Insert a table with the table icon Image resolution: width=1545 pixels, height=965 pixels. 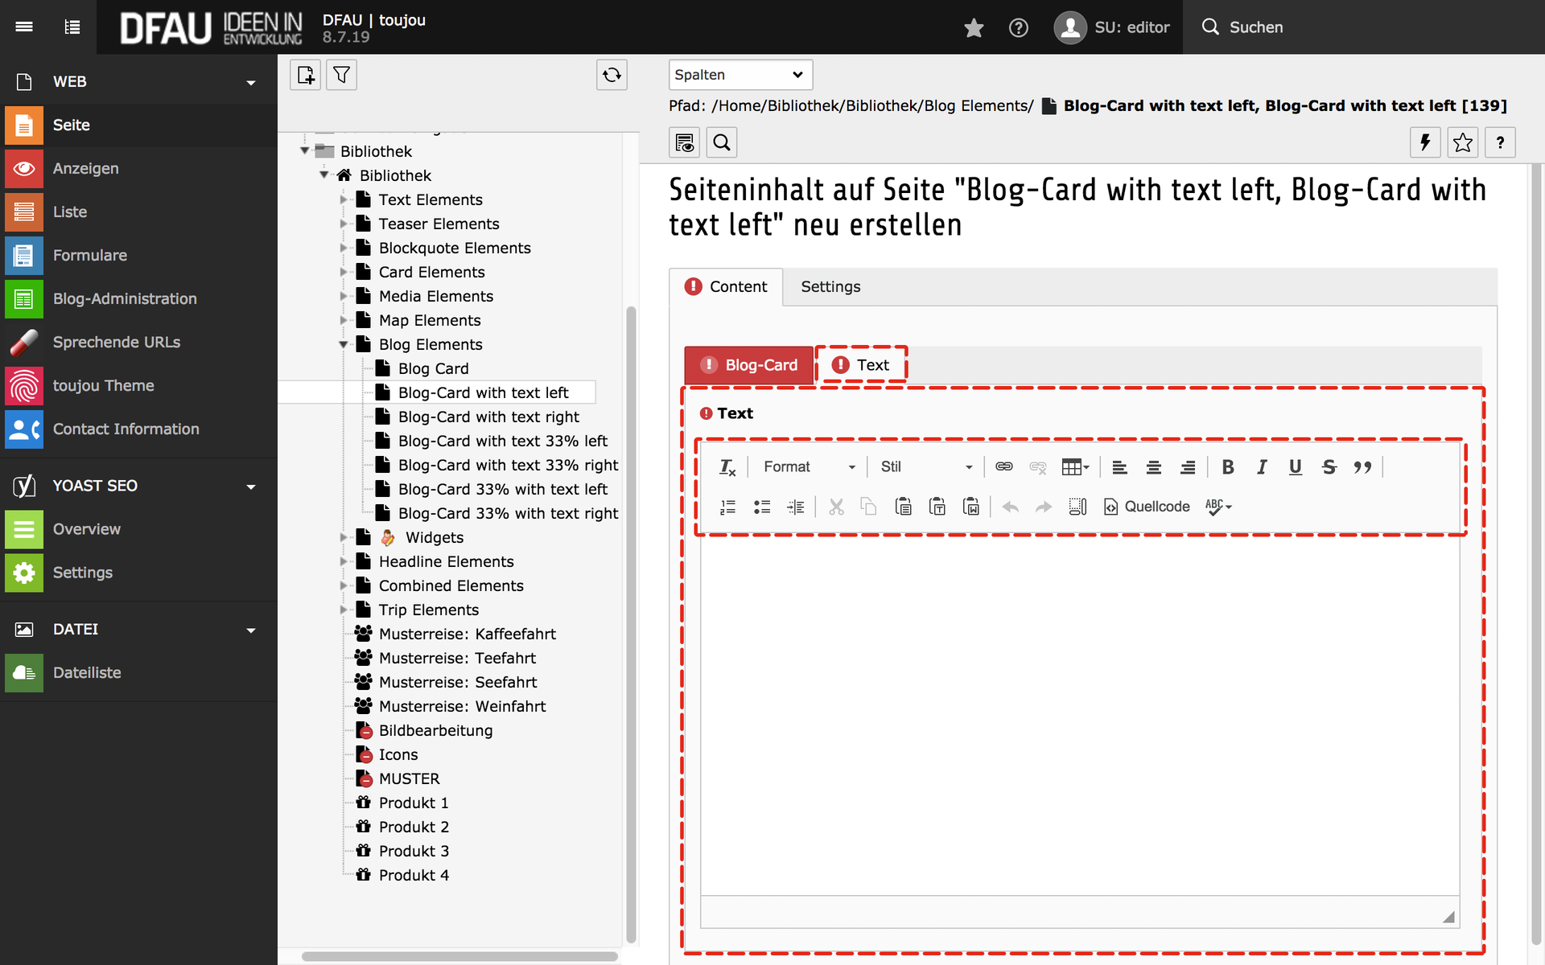point(1074,466)
